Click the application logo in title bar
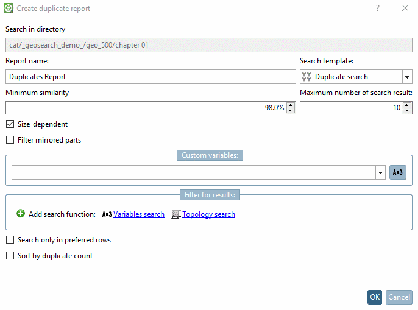This screenshot has height=310, width=418. 9,9
